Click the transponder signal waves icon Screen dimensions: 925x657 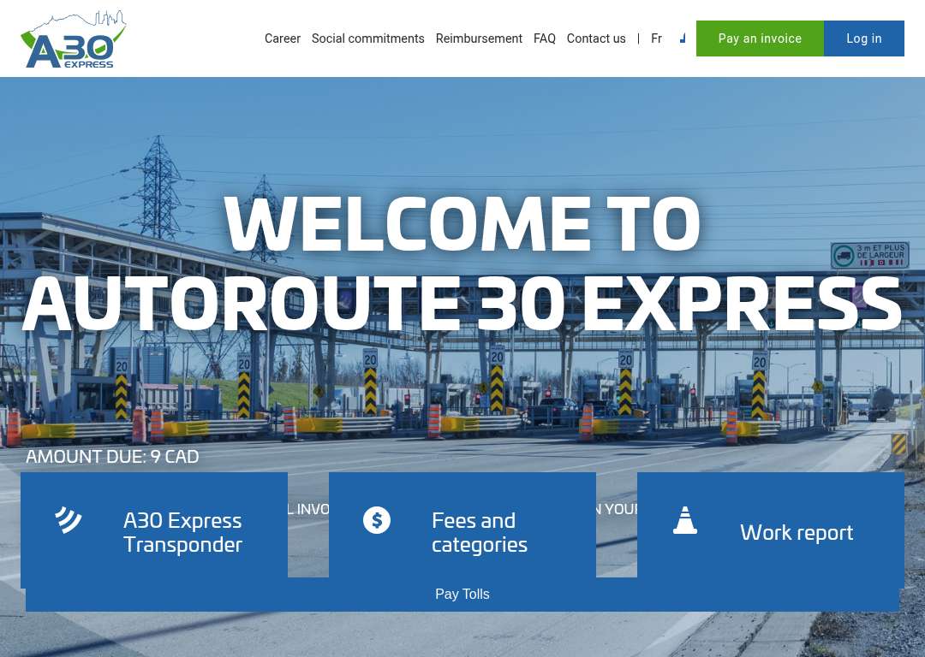point(69,520)
